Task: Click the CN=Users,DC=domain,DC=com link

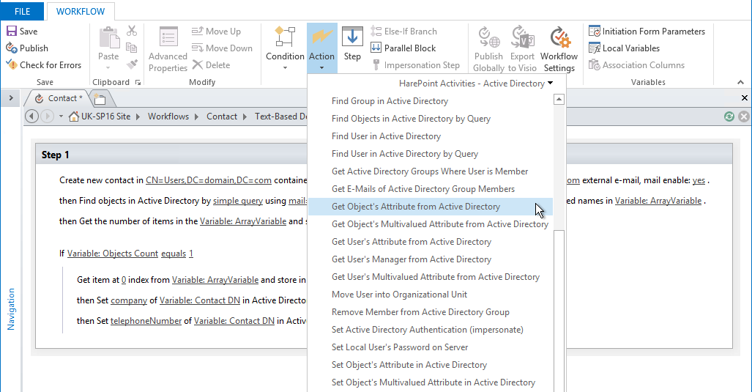Action: tap(209, 180)
